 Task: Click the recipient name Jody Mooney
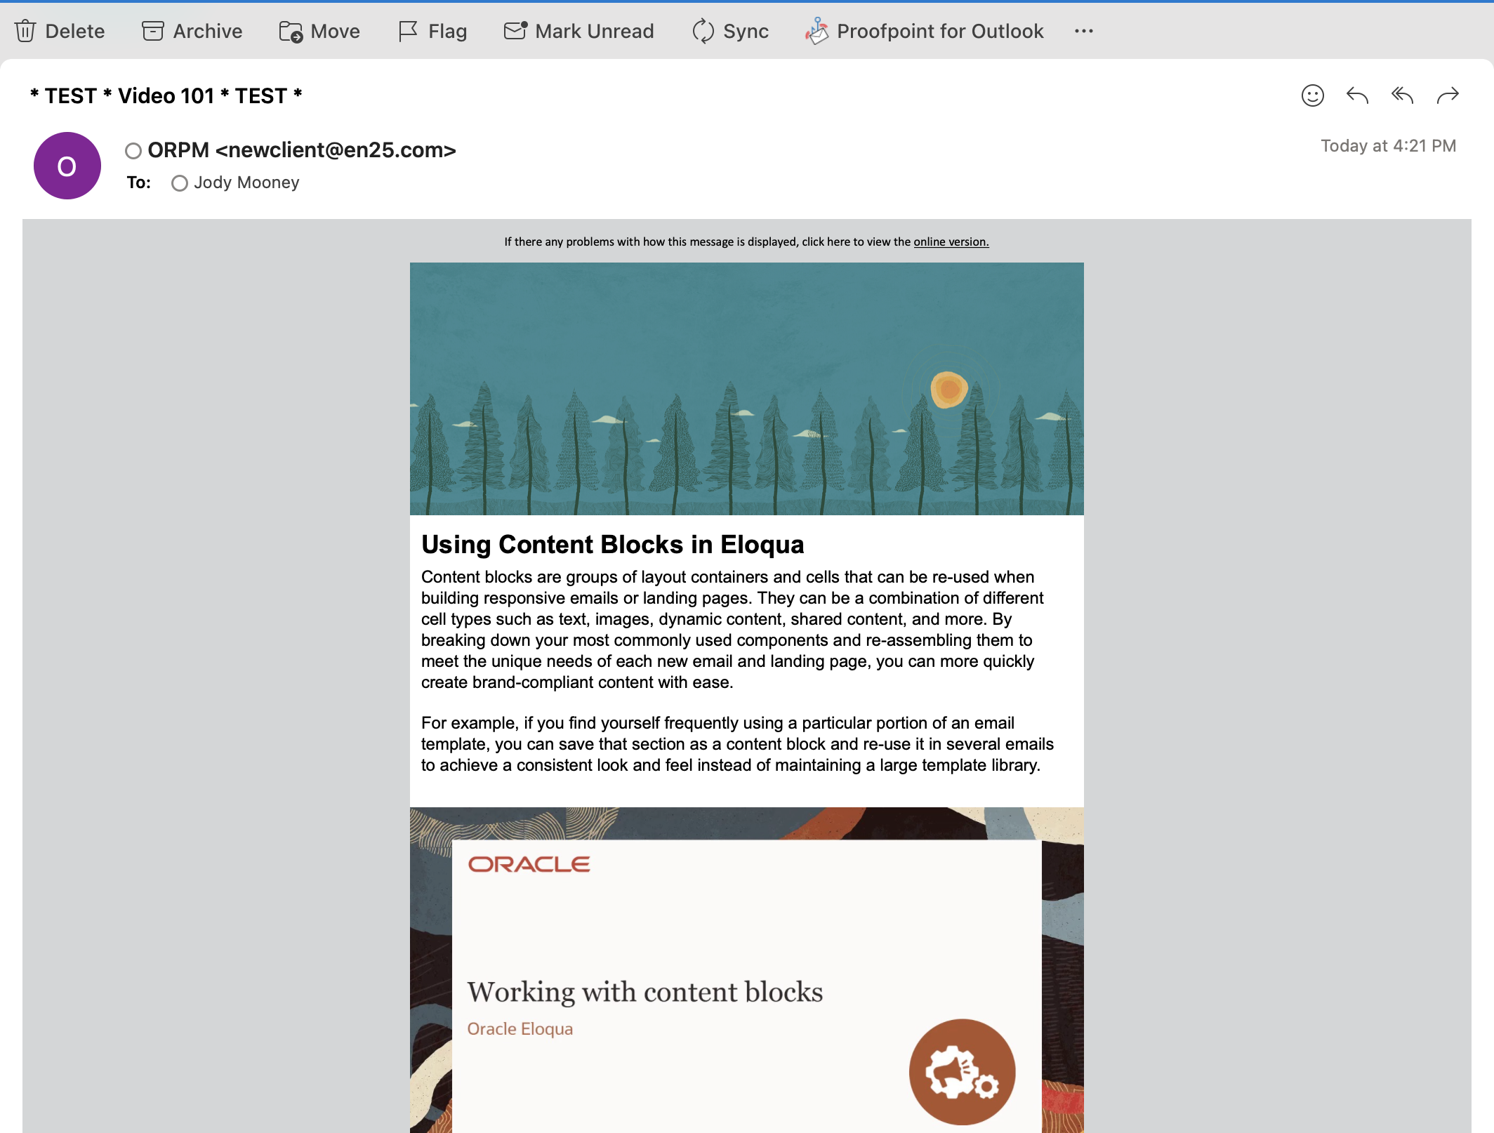point(246,183)
